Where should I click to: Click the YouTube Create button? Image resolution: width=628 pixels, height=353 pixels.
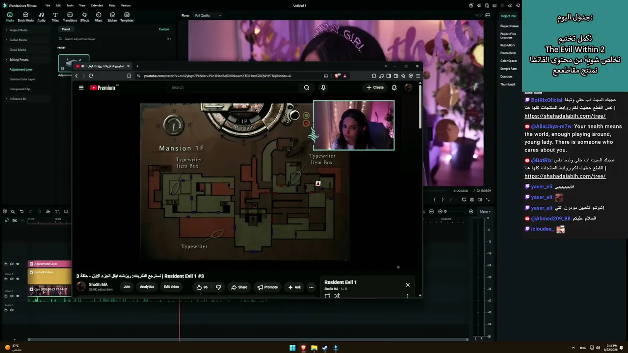click(x=375, y=88)
